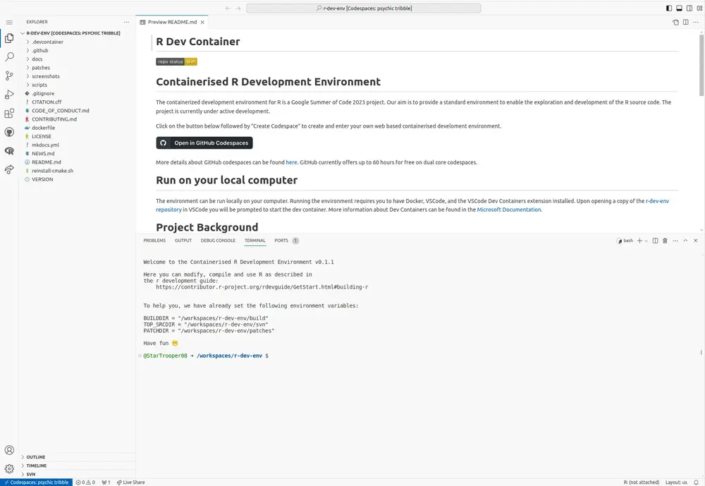Click the Open in GitHub Codespaces button
This screenshot has width=705, height=486.
tap(204, 142)
